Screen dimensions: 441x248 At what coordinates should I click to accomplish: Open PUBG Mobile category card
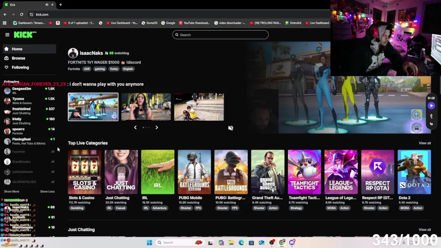194,172
